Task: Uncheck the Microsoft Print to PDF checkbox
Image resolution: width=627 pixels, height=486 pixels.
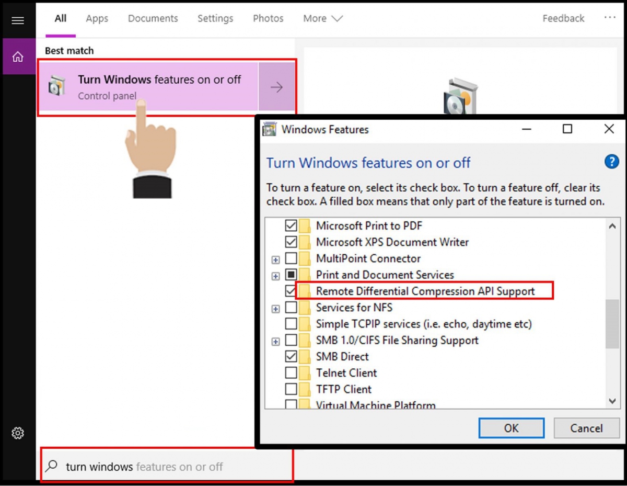Action: click(291, 226)
